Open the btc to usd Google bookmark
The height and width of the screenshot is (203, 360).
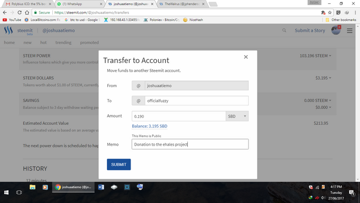pyautogui.click(x=82, y=20)
